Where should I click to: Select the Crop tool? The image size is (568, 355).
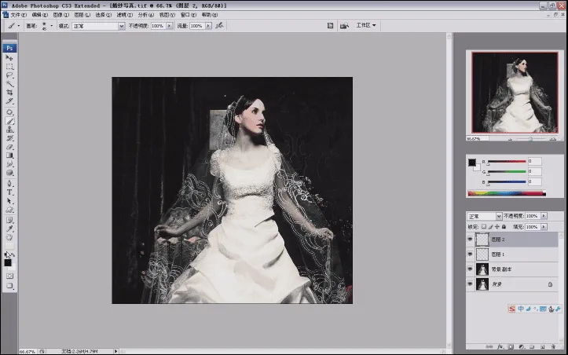[9, 93]
